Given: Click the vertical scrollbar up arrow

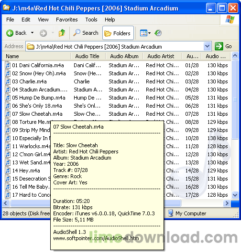Looking at the screenshot, I should (x=235, y=56).
